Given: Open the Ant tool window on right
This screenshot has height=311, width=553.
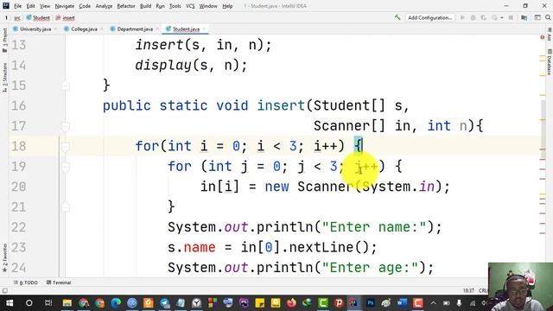Looking at the screenshot, I should (x=550, y=35).
